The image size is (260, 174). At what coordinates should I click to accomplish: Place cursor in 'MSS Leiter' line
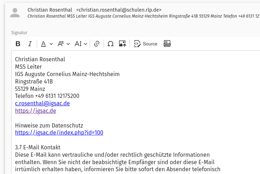(x=28, y=67)
